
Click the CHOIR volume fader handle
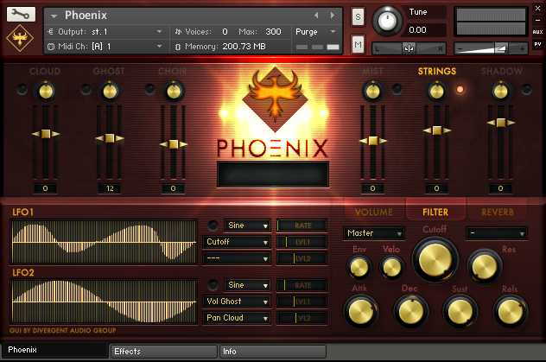click(174, 144)
